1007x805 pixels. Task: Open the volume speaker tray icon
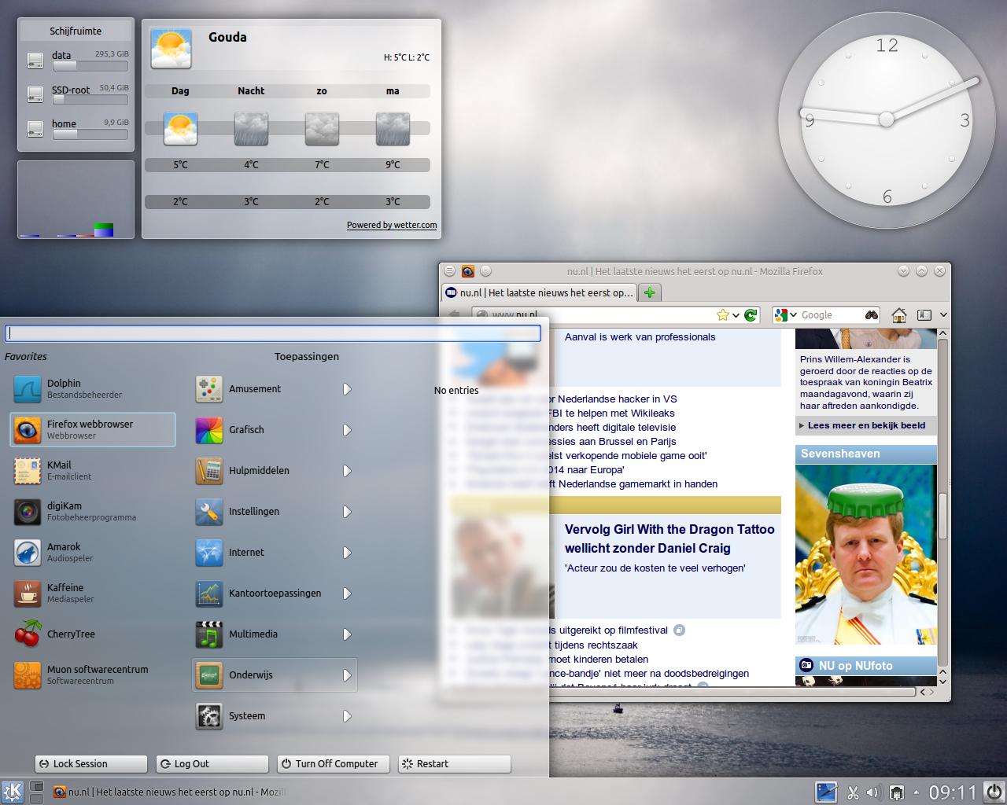coord(873,792)
